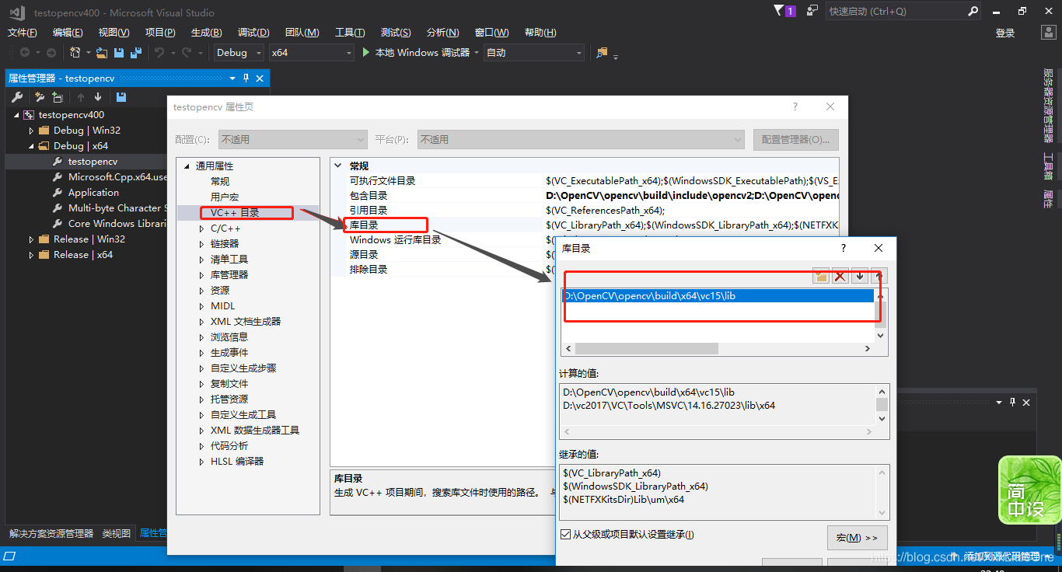This screenshot has width=1062, height=572.
Task: Click the move down arrow in Property Manager toolbar
Action: [98, 97]
